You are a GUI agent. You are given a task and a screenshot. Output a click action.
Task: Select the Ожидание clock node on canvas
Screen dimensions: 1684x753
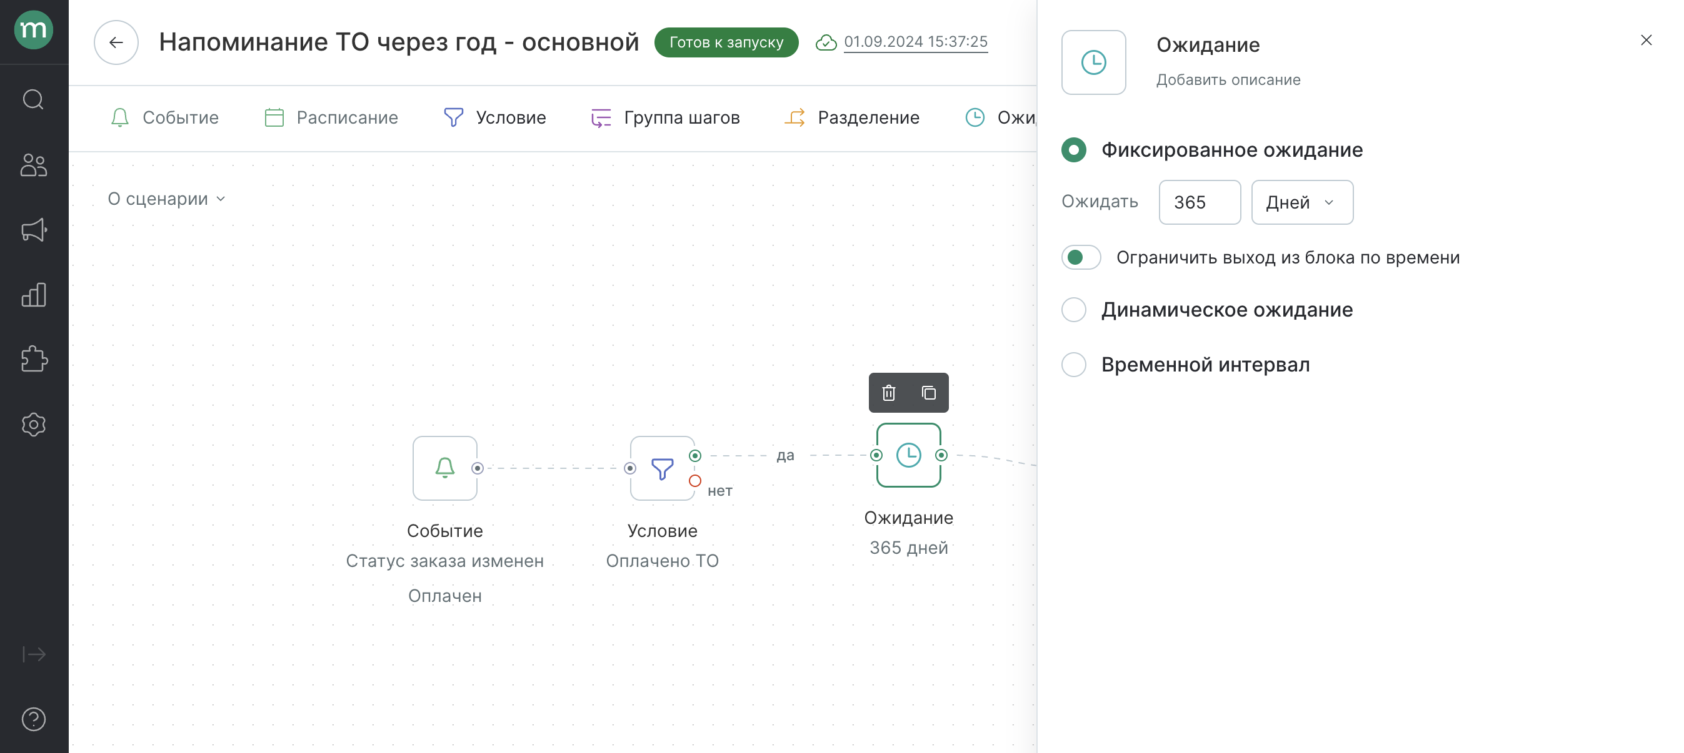click(909, 455)
